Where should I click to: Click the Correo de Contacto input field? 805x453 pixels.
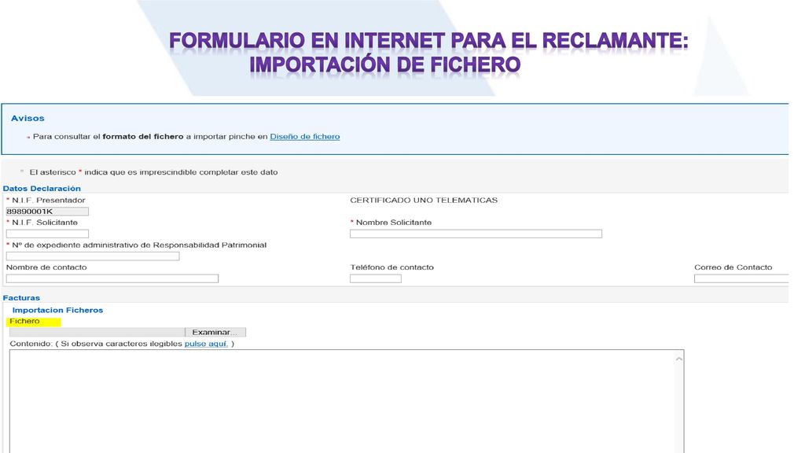tap(741, 278)
